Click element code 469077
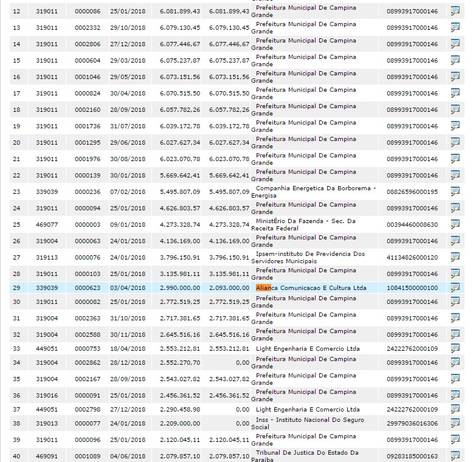The height and width of the screenshot is (462, 473). point(47,225)
